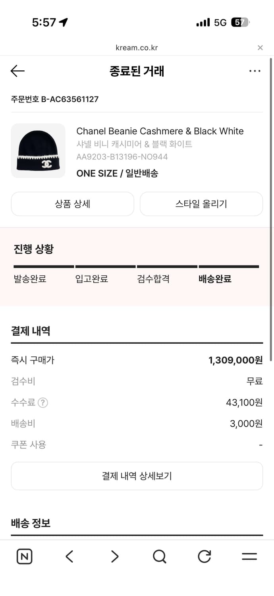
Task: Expand payment details via 결제 내역 상세보기
Action: [137, 476]
